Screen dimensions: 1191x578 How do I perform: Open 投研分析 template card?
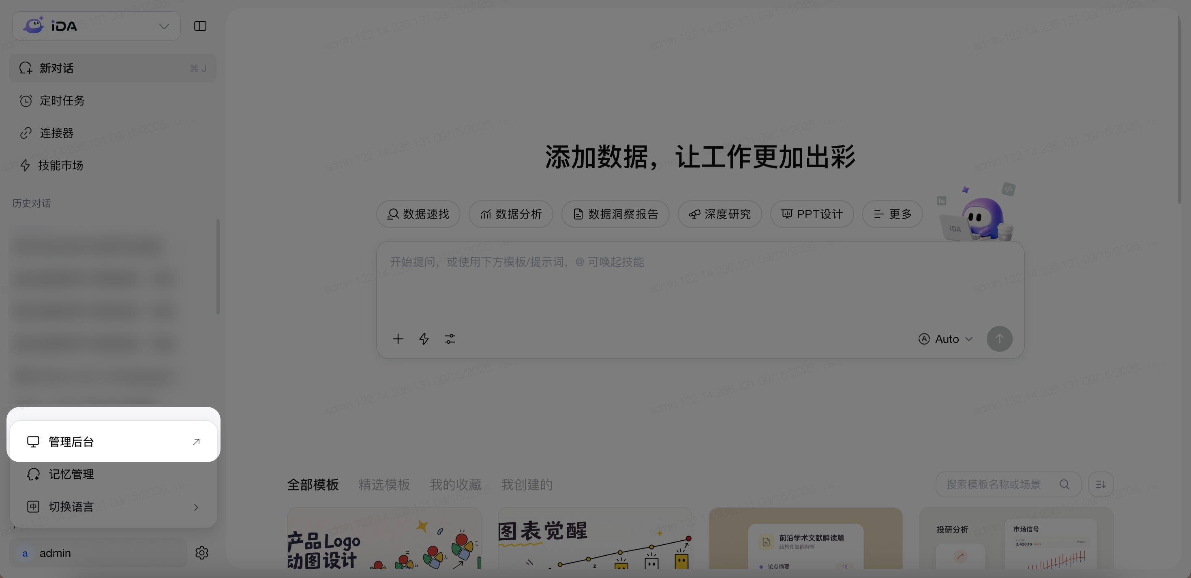(x=1016, y=538)
